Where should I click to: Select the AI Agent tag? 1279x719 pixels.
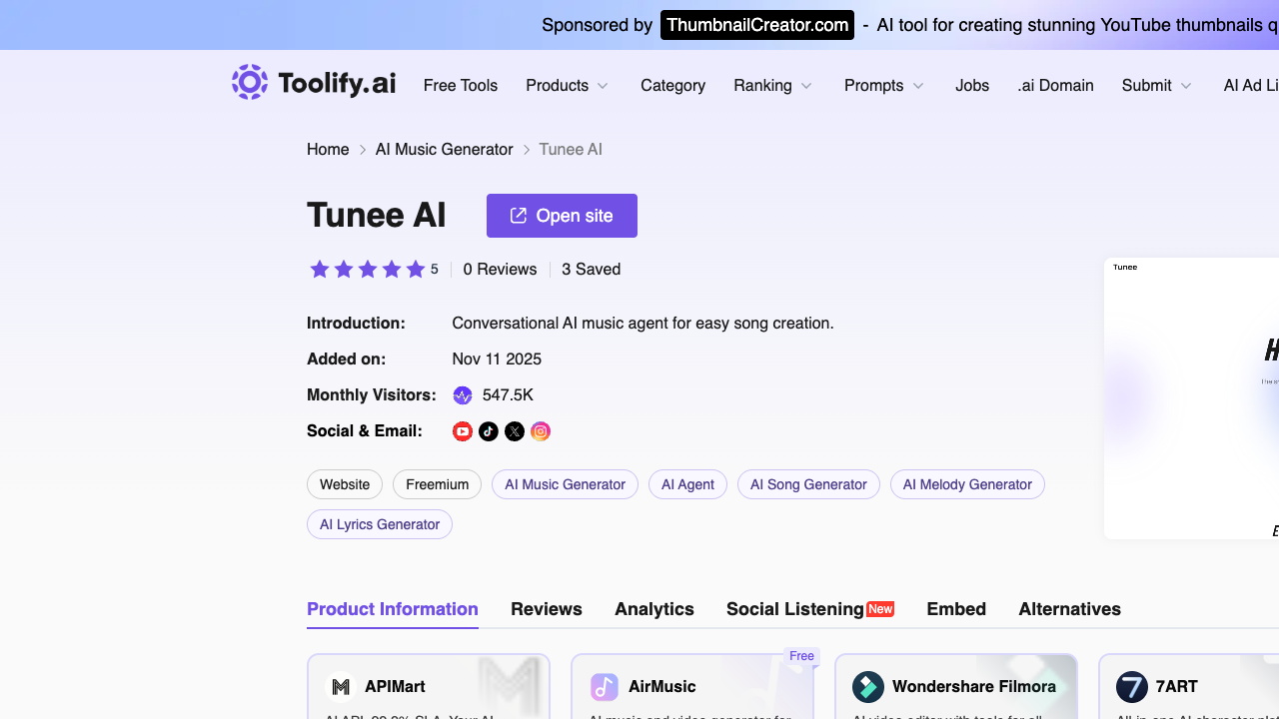(x=687, y=484)
